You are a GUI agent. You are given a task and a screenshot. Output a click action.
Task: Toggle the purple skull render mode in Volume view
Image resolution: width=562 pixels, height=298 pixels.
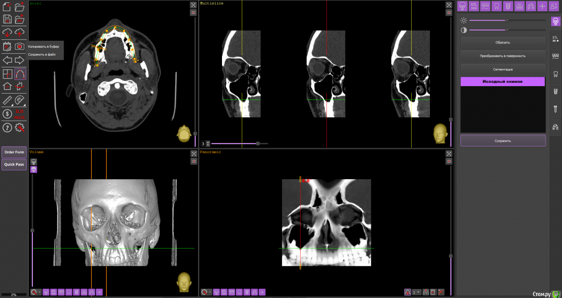34,169
